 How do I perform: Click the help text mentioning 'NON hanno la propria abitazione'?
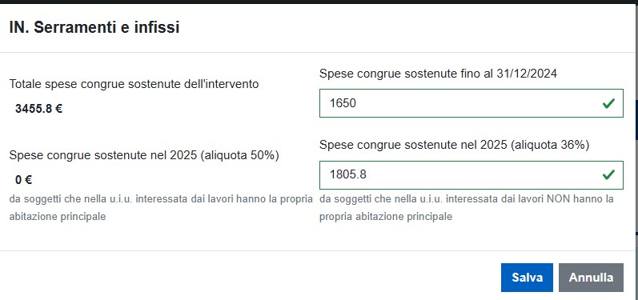pyautogui.click(x=467, y=208)
